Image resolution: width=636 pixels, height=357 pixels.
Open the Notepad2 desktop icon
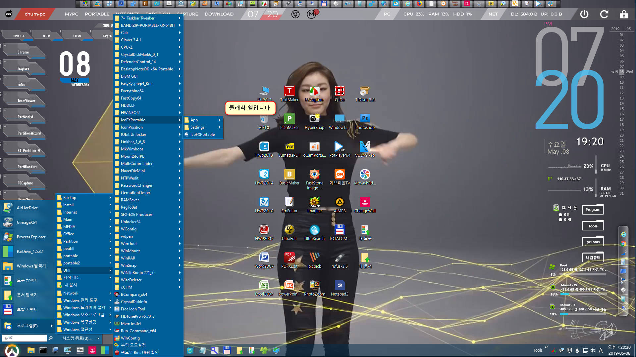(x=340, y=288)
